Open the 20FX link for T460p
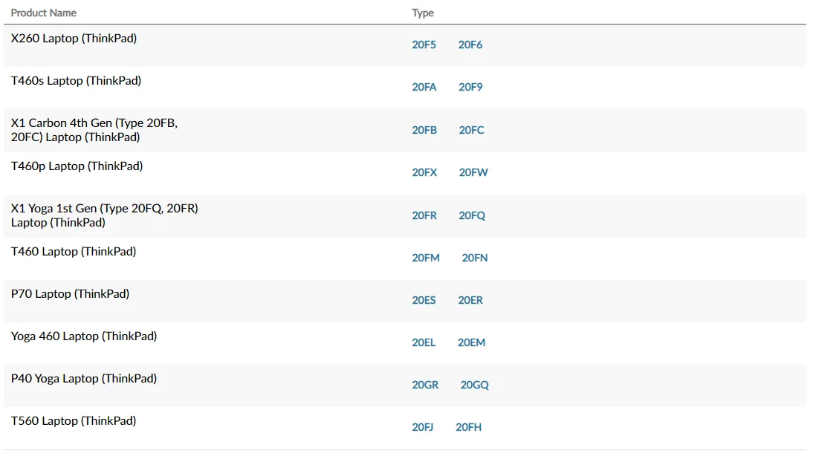Screen dimensions: 813x459 pos(424,172)
